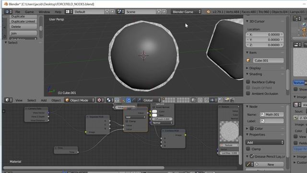
Task: Click the Join button
Action: (23, 33)
